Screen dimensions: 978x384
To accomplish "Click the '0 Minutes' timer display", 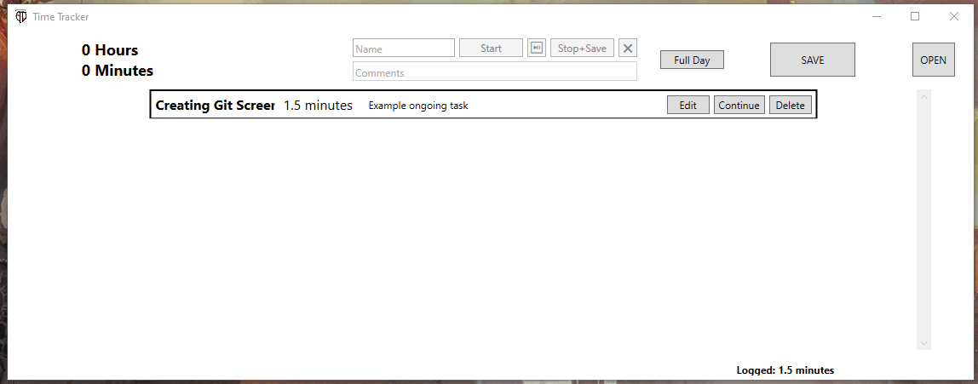I will [118, 71].
